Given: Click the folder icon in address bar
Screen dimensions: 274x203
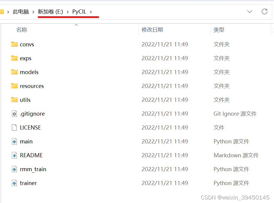Looking at the screenshot, I should click(2, 12).
